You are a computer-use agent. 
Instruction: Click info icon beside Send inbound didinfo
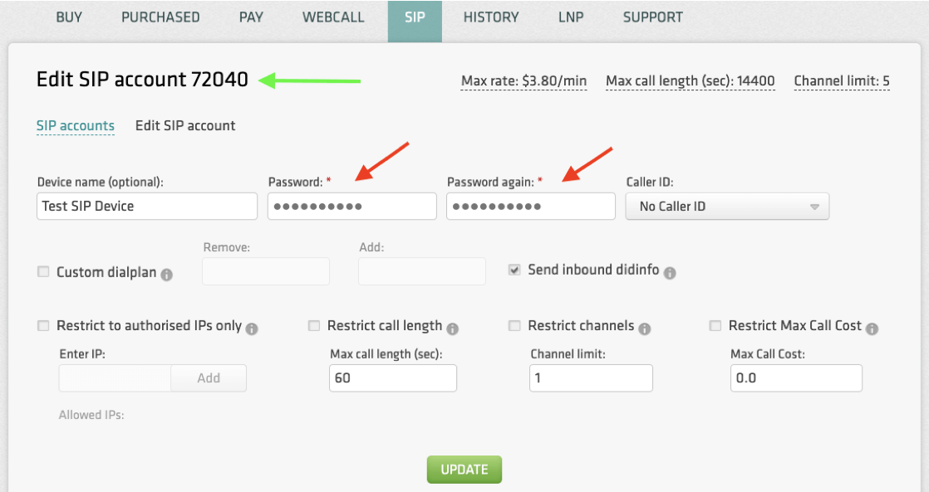(670, 272)
